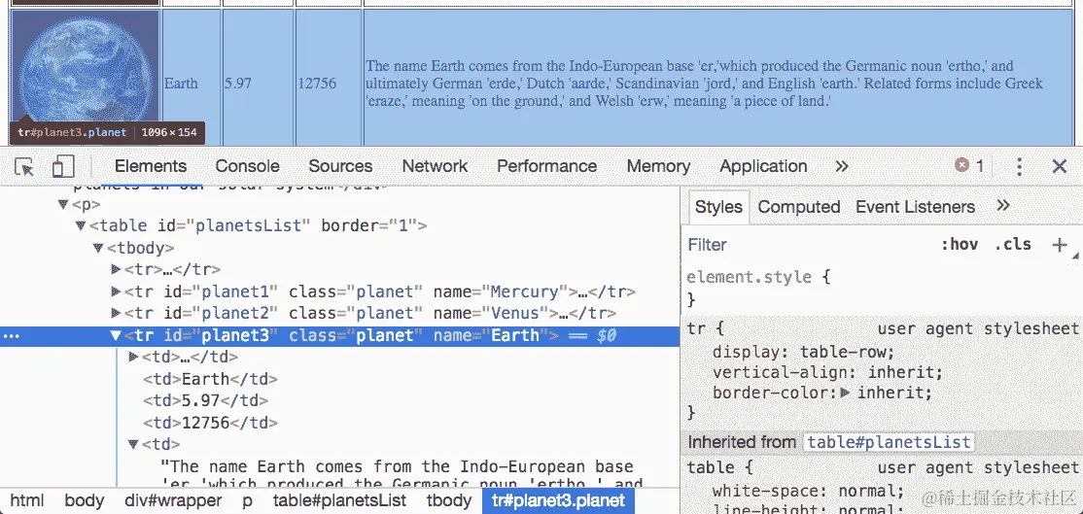
Task: Select the p breadcrumb
Action: coord(247,500)
